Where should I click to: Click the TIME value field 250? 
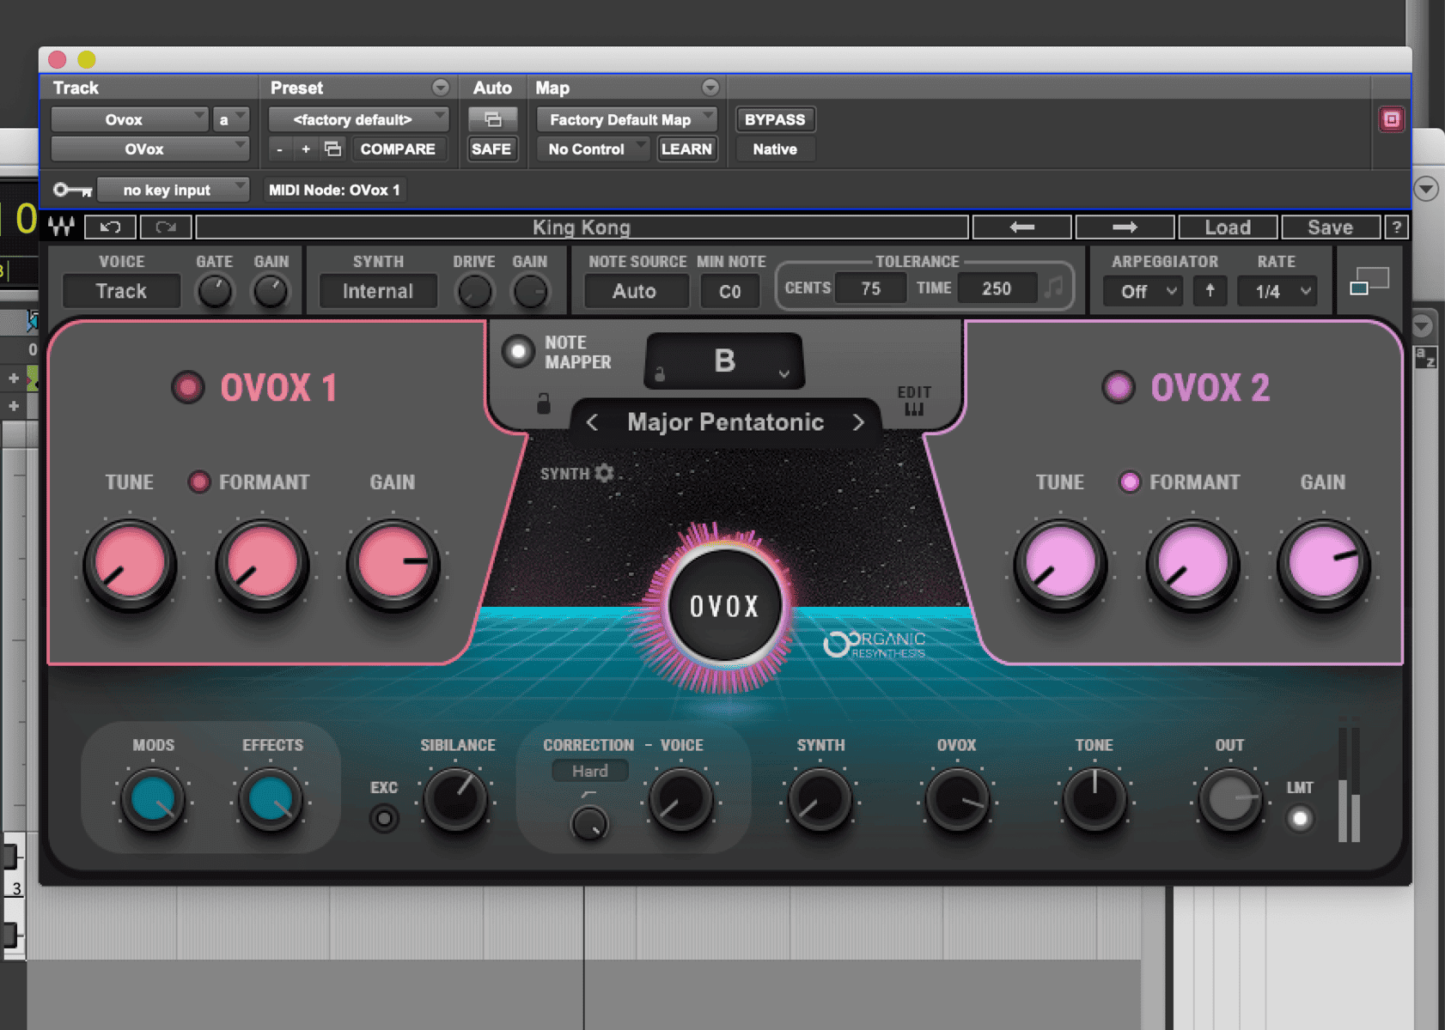click(x=997, y=288)
